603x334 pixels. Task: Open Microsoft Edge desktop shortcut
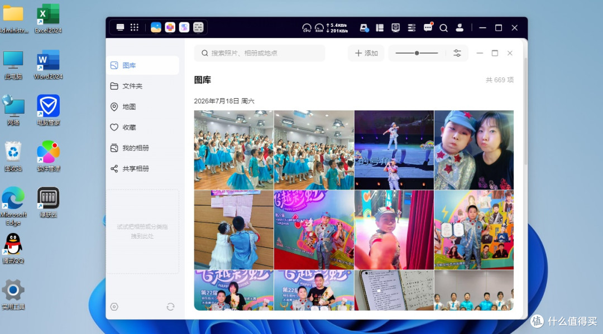coord(13,206)
